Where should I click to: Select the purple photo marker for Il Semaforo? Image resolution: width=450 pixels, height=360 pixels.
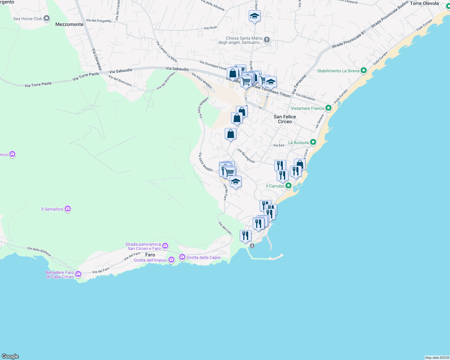[x=67, y=208]
